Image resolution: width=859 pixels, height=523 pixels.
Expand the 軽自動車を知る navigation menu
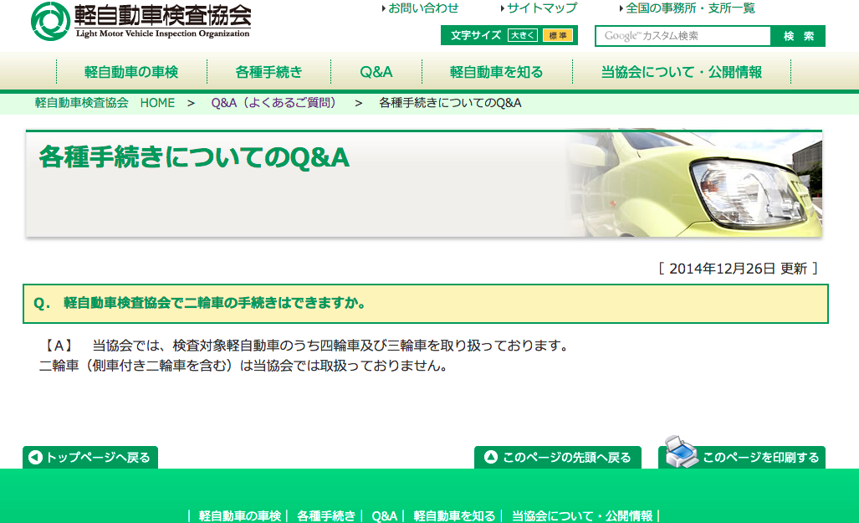[496, 72]
